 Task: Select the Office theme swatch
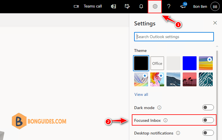pyautogui.click(x=157, y=63)
